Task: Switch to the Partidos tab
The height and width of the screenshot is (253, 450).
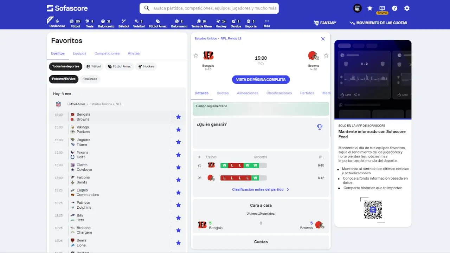Action: coord(307,93)
